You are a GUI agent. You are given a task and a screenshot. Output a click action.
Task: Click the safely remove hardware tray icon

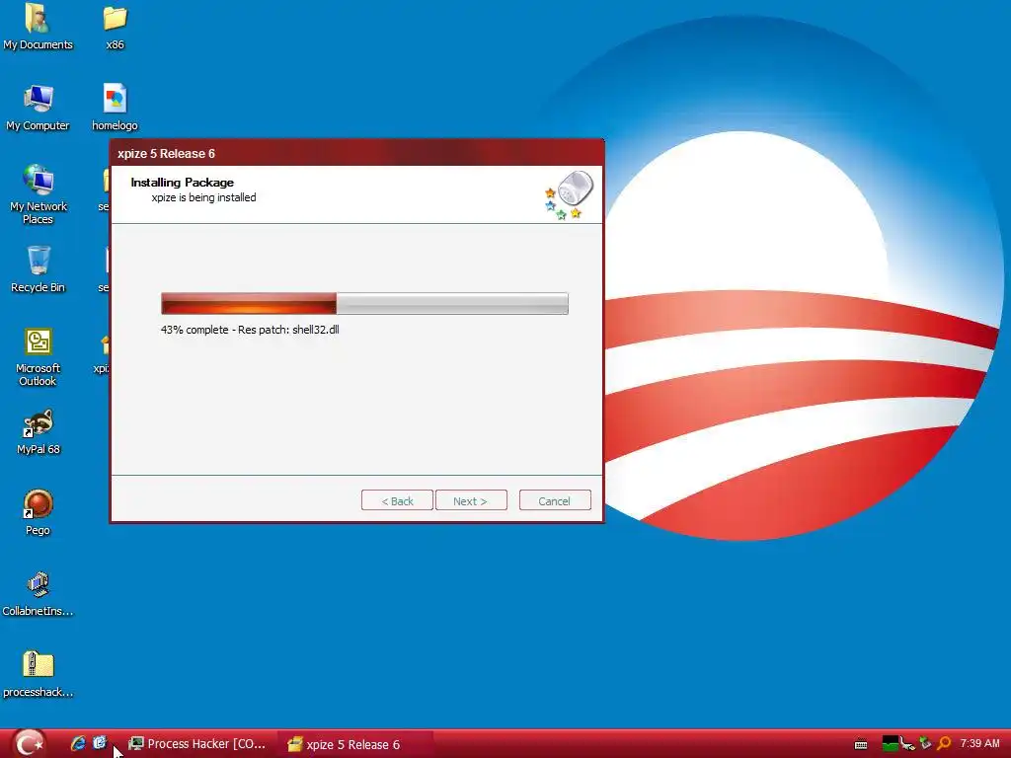(x=926, y=744)
